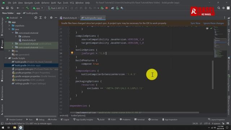This screenshot has height=130, width=231.
Task: Sync project with Gradle files icon
Action: click(113, 8)
